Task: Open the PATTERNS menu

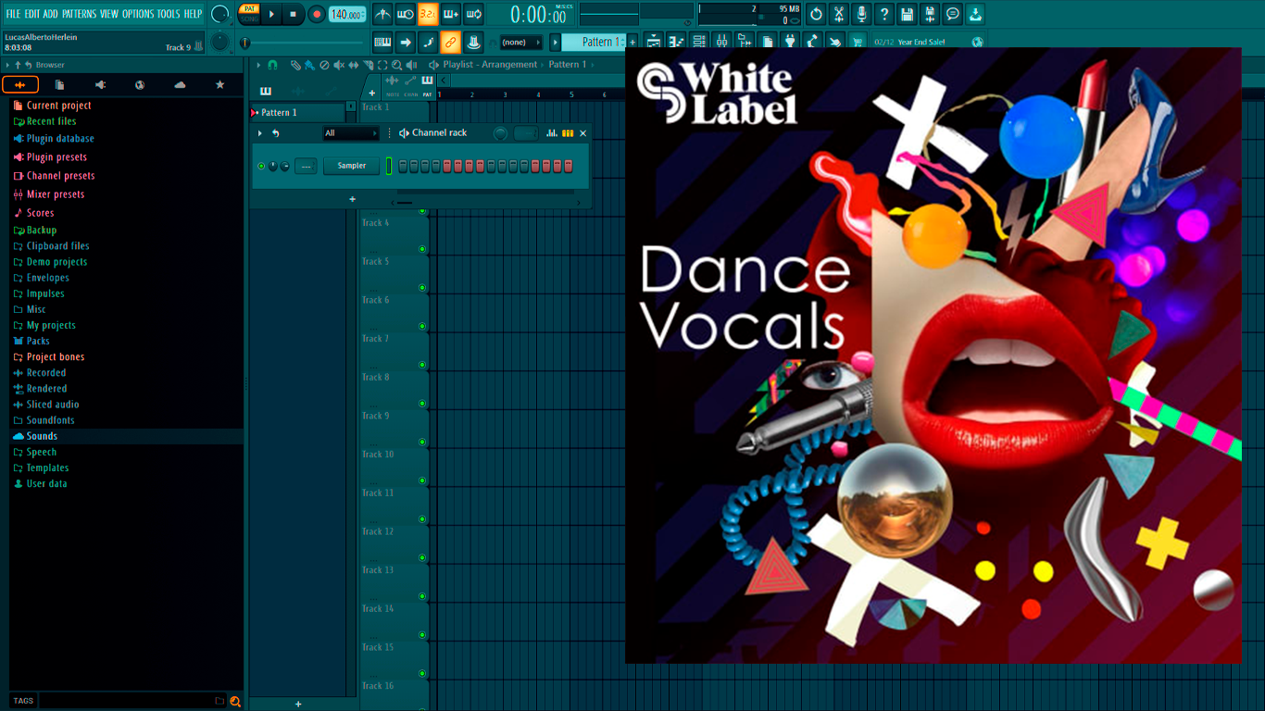Action: point(79,14)
